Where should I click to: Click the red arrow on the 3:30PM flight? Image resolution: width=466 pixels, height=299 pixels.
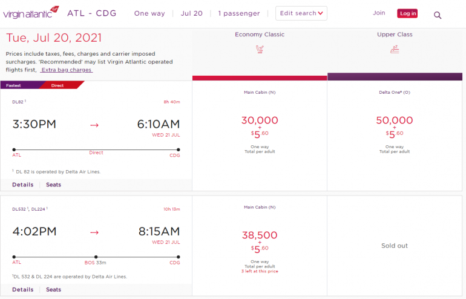tap(94, 125)
